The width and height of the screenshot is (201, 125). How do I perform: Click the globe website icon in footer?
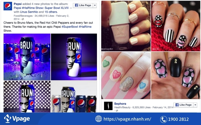[x=99, y=119]
